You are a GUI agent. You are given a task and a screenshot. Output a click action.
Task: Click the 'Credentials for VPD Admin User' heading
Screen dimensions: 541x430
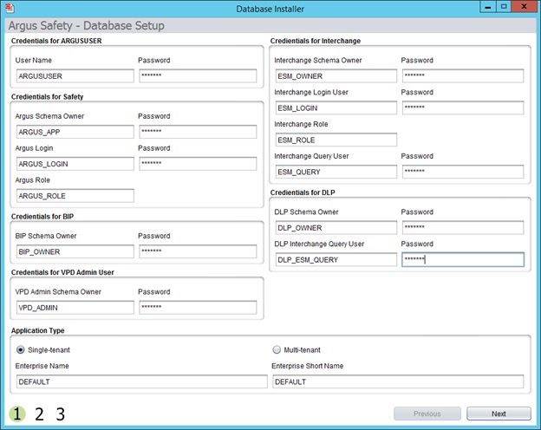[x=62, y=272]
